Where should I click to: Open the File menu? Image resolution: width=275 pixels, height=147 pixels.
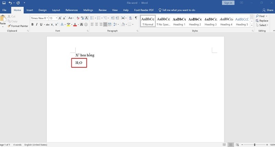click(4, 10)
